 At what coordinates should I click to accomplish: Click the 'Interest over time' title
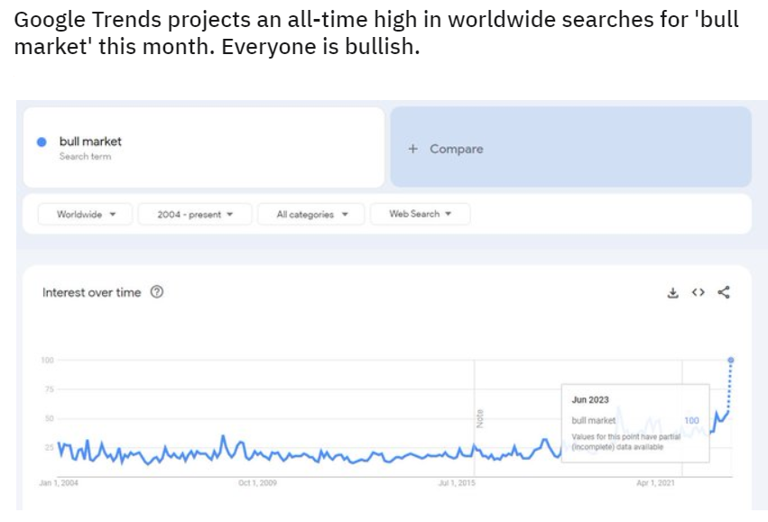click(91, 292)
